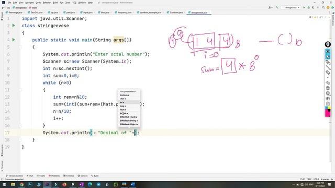Select the pen drawing tool in annotation bar
The width and height of the screenshot is (335, 188).
[328, 62]
